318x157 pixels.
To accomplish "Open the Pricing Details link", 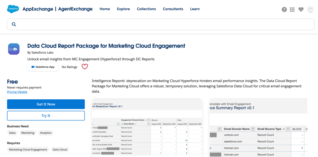I will 17,92.
